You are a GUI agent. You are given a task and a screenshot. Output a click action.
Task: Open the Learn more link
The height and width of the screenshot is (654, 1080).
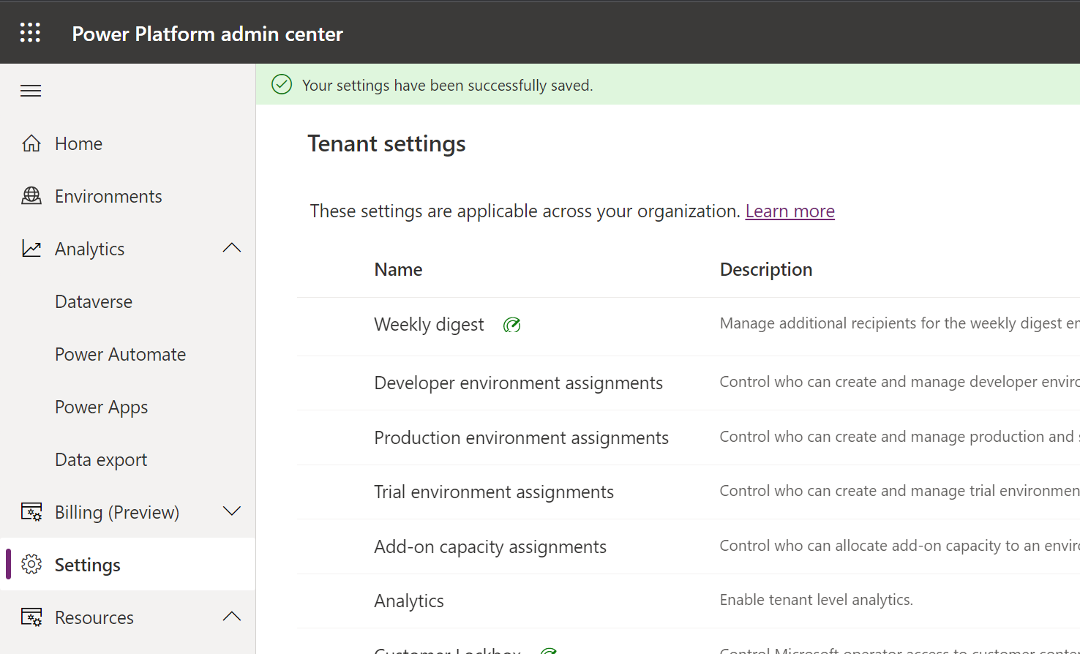click(x=790, y=211)
